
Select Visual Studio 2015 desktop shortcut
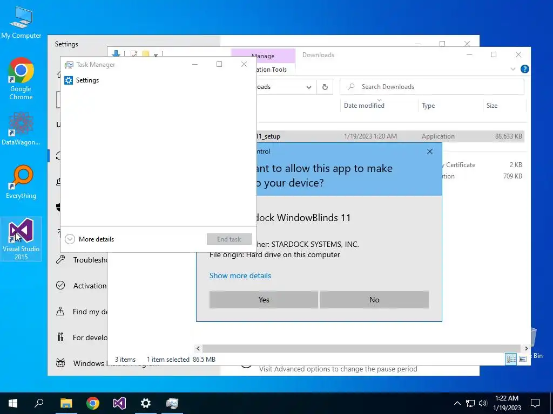click(21, 239)
